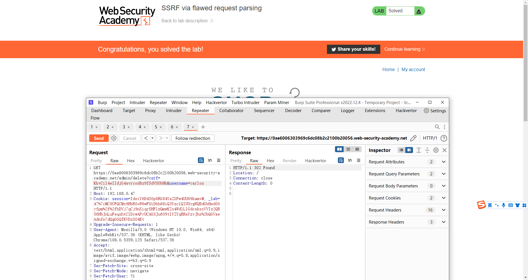Open the request history dropdown arrow

click(153, 138)
